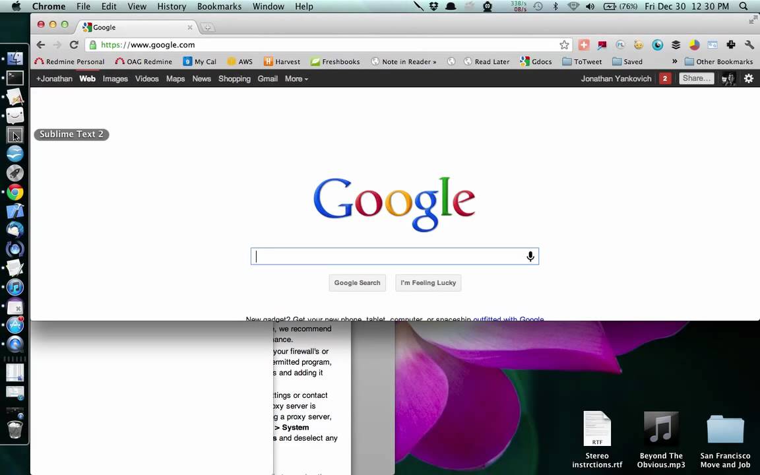760x475 pixels.
Task: Open Chrome wrench settings menu
Action: 749,45
